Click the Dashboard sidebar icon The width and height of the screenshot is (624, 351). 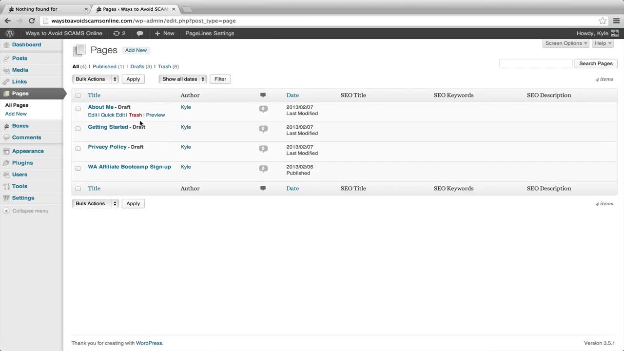coord(6,45)
